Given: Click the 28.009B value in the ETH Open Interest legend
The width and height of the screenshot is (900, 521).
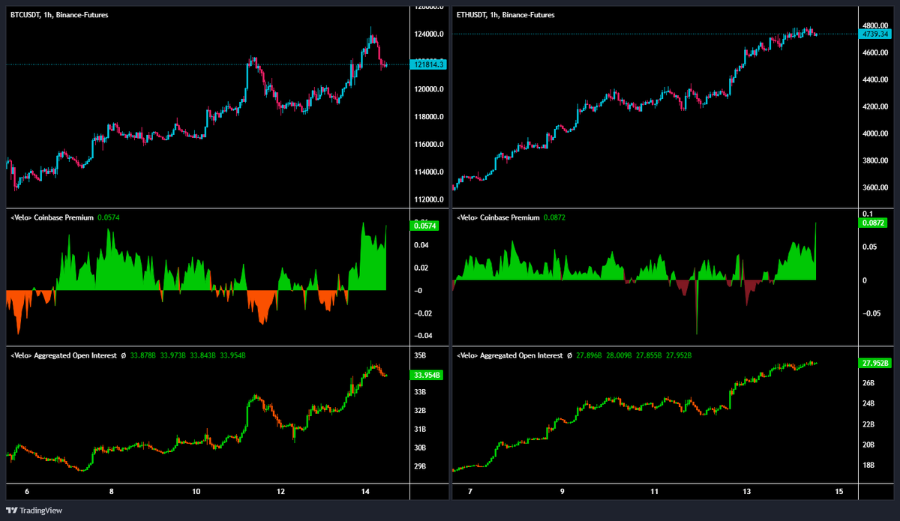Looking at the screenshot, I should [x=619, y=355].
